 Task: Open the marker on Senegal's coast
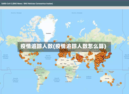pos(56,65)
